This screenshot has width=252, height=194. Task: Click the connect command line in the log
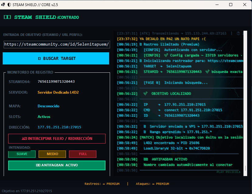point(170,110)
